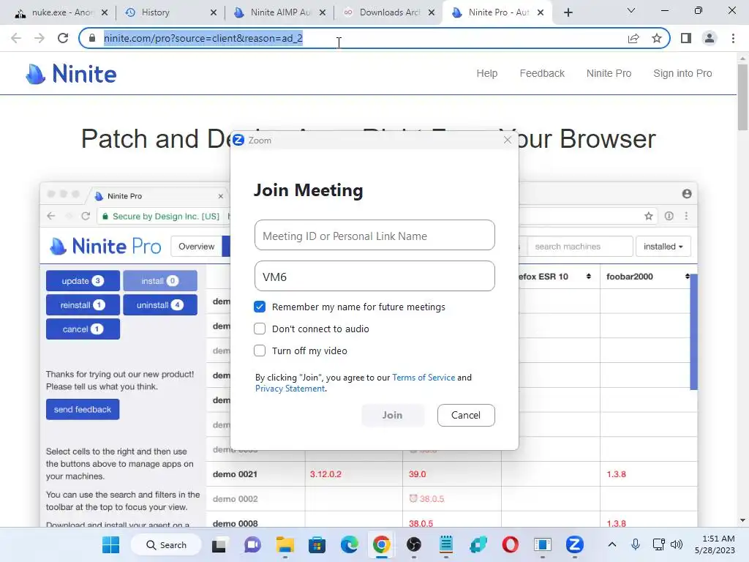749x562 pixels.
Task: Click the scroll down arrow of the page
Action: coord(742,520)
